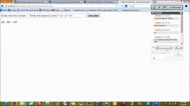This screenshot has width=190, height=106.
Task: Open the search engine selector dropdown
Action: pyautogui.click(x=127, y=6)
